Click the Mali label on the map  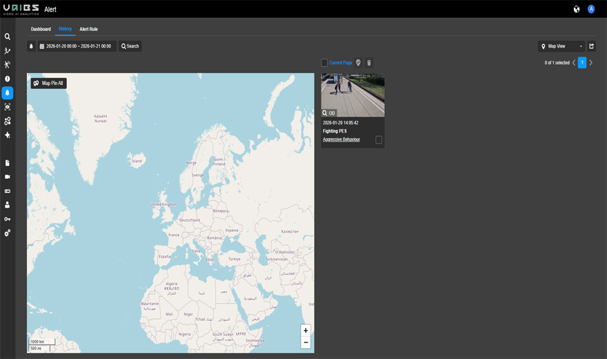click(x=169, y=313)
